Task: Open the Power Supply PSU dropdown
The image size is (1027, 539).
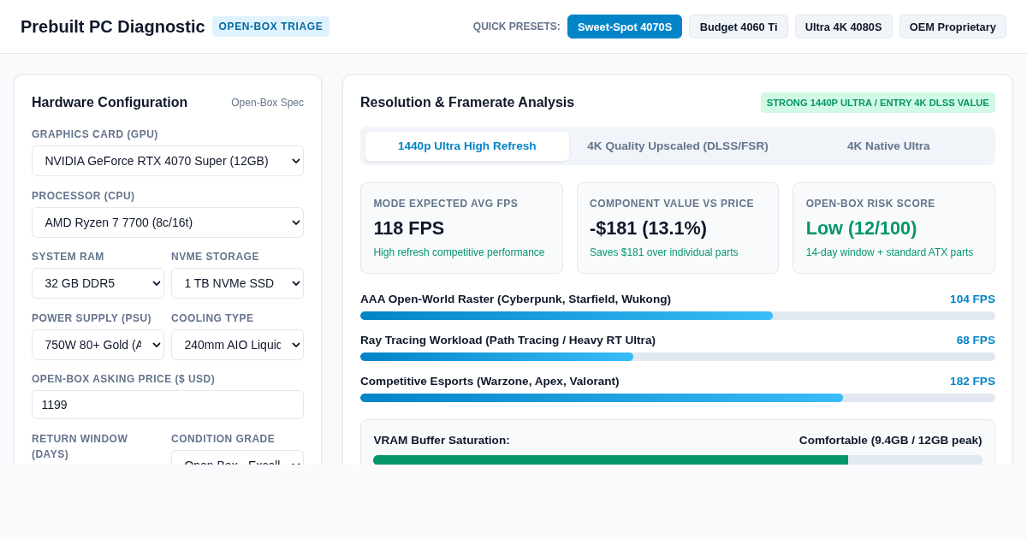Action: point(98,345)
